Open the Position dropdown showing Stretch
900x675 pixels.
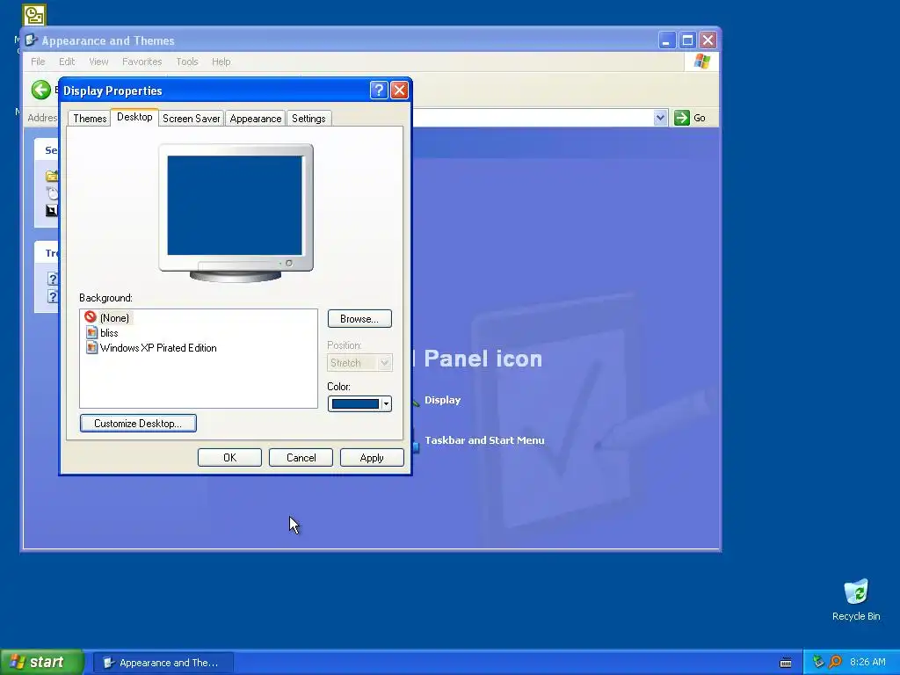(359, 363)
